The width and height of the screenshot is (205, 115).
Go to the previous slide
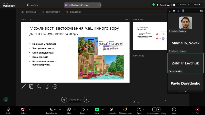tap(64, 100)
